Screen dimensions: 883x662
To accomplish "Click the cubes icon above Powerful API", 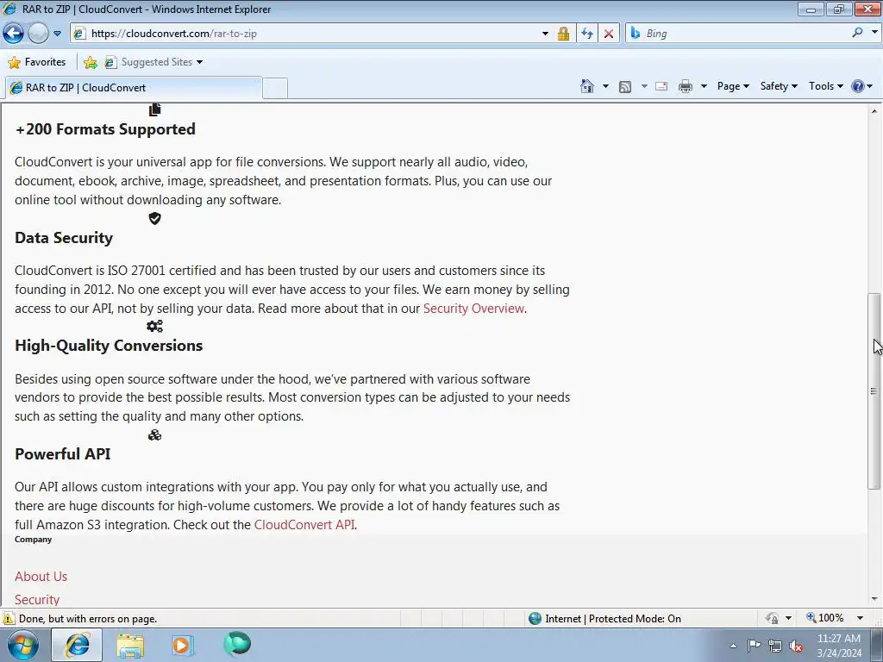I will click(155, 434).
